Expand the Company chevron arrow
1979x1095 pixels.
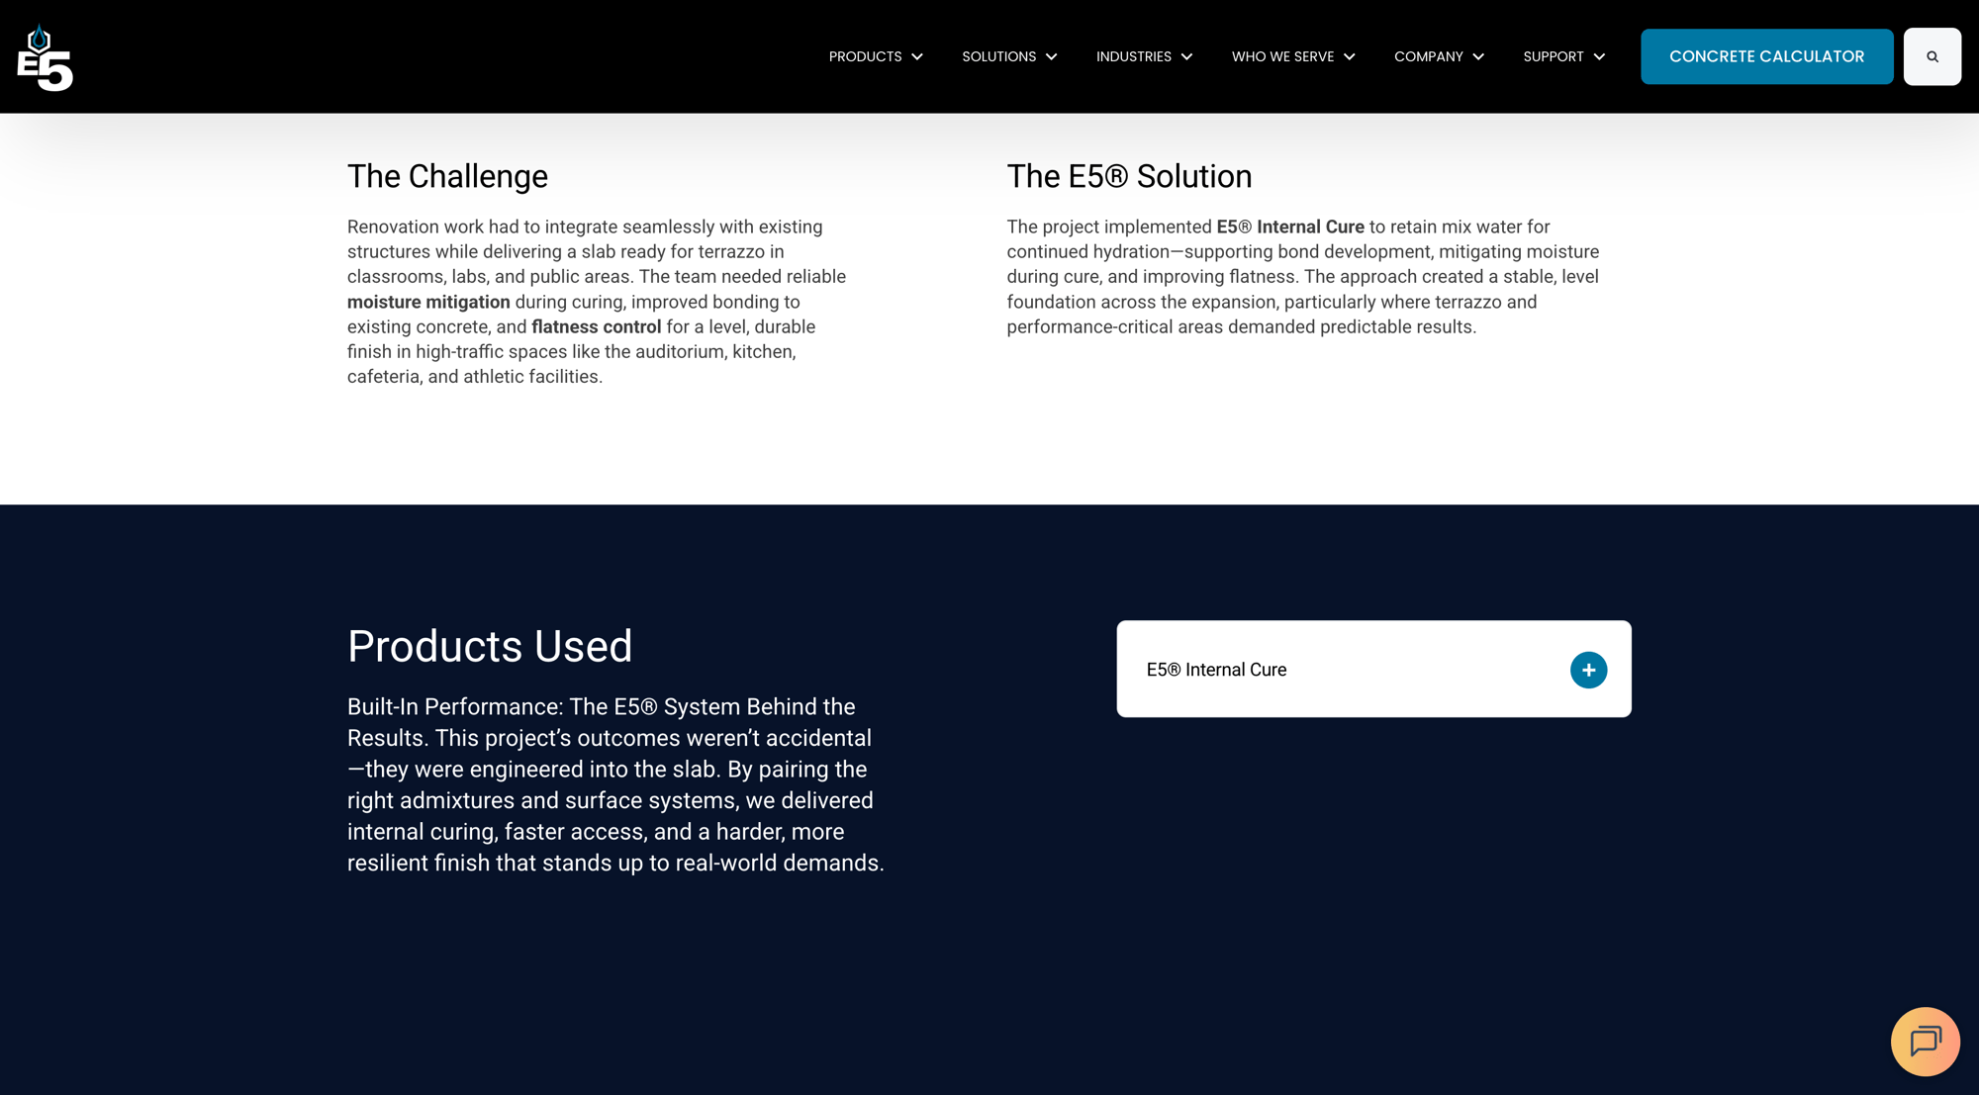point(1478,57)
